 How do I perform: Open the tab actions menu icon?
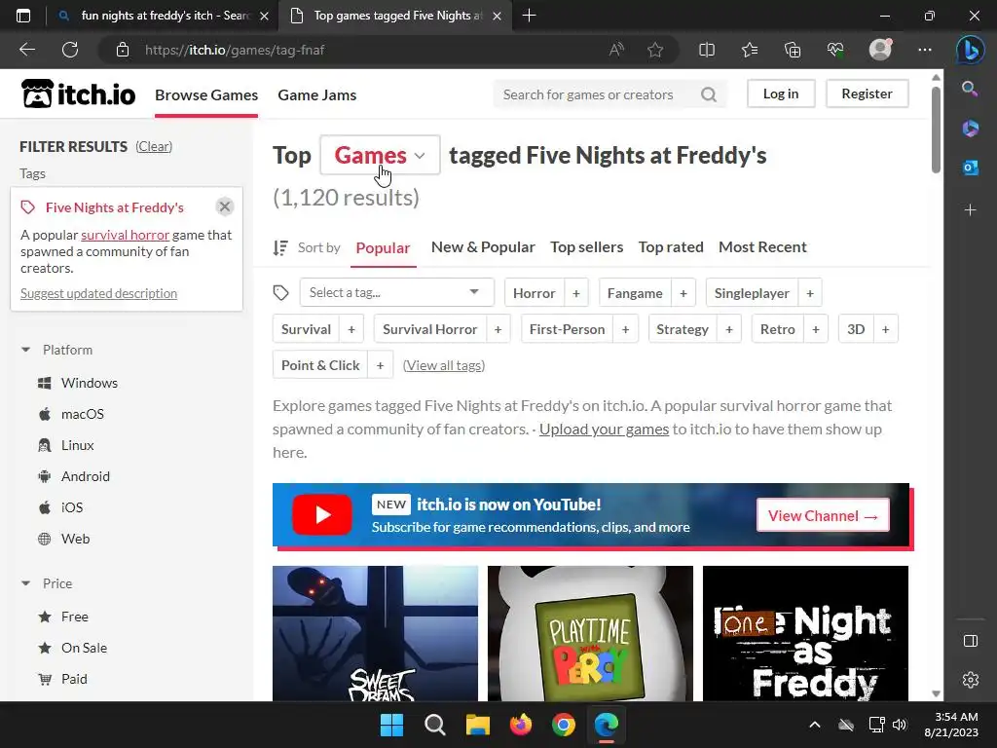(23, 16)
